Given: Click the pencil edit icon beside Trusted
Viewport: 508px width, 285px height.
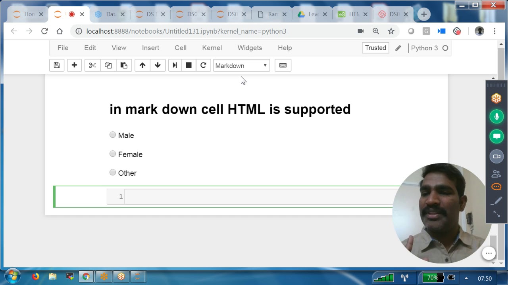Looking at the screenshot, I should [398, 48].
